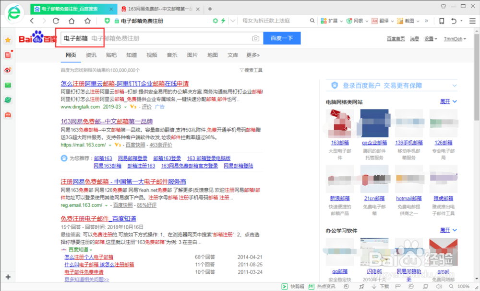The image size is (480, 291).
Task: Click the gmail thumbnail image
Action: 443,252
